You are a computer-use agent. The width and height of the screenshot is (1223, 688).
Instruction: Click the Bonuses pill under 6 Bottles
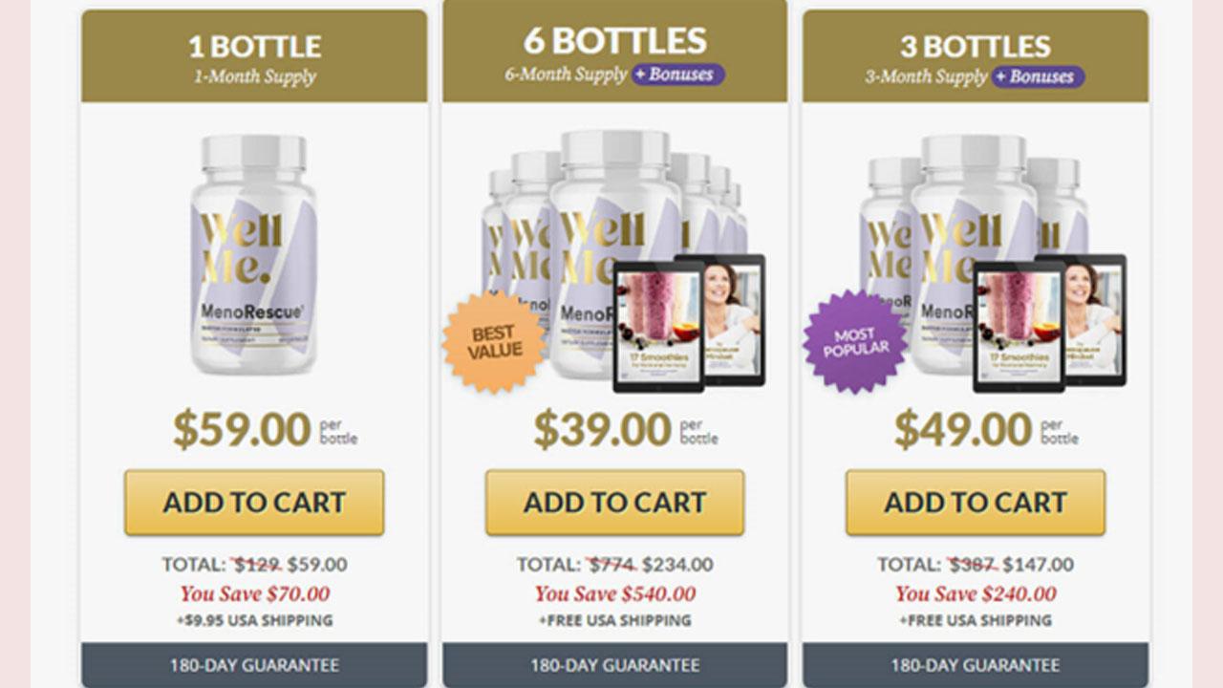[677, 75]
